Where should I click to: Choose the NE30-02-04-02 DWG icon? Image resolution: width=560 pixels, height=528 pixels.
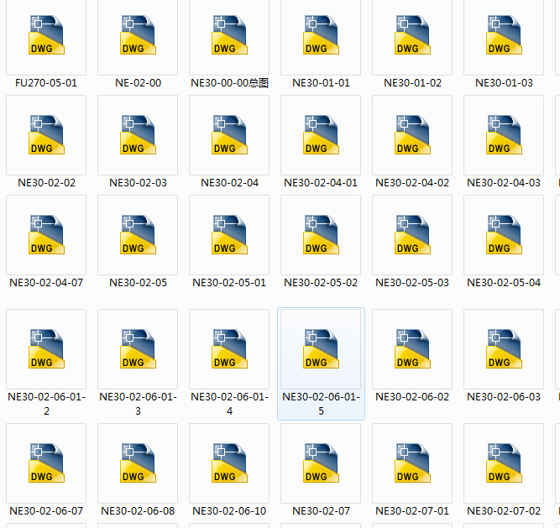[x=412, y=135]
